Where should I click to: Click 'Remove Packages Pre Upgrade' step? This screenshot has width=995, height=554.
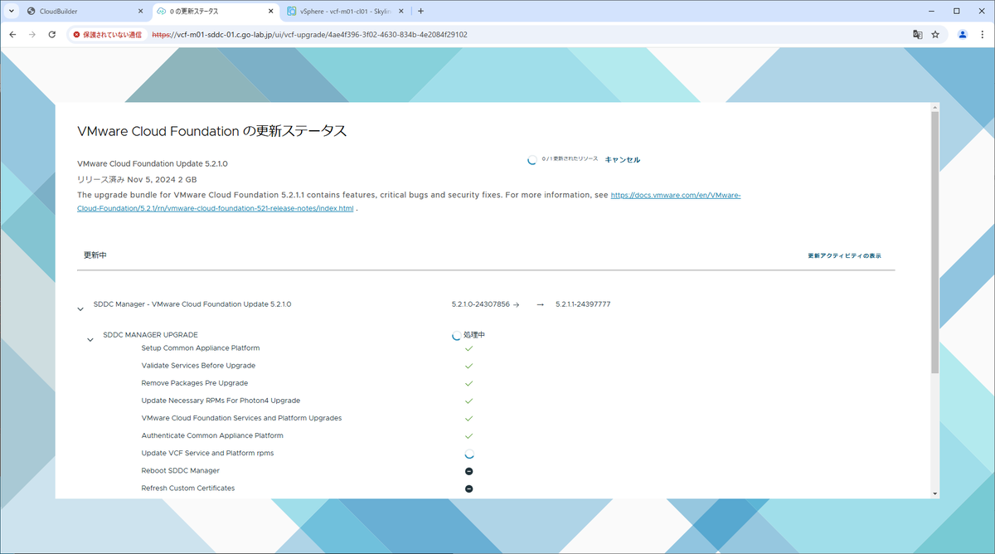[x=195, y=383]
